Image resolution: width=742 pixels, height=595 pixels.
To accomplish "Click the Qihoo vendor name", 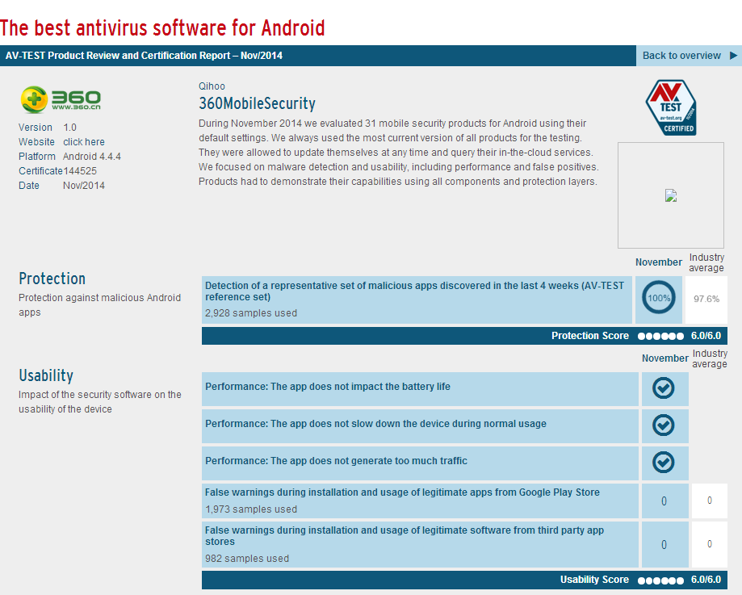I will 212,86.
